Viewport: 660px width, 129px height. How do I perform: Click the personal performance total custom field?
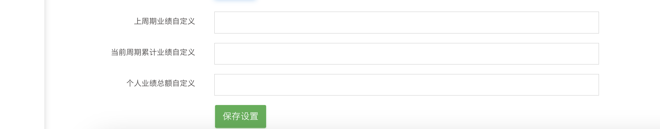[406, 85]
